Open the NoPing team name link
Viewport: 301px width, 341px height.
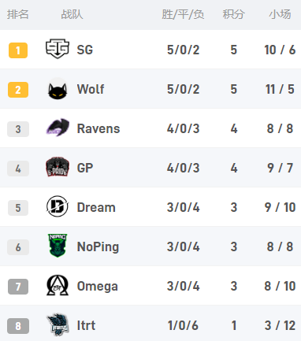(x=98, y=247)
